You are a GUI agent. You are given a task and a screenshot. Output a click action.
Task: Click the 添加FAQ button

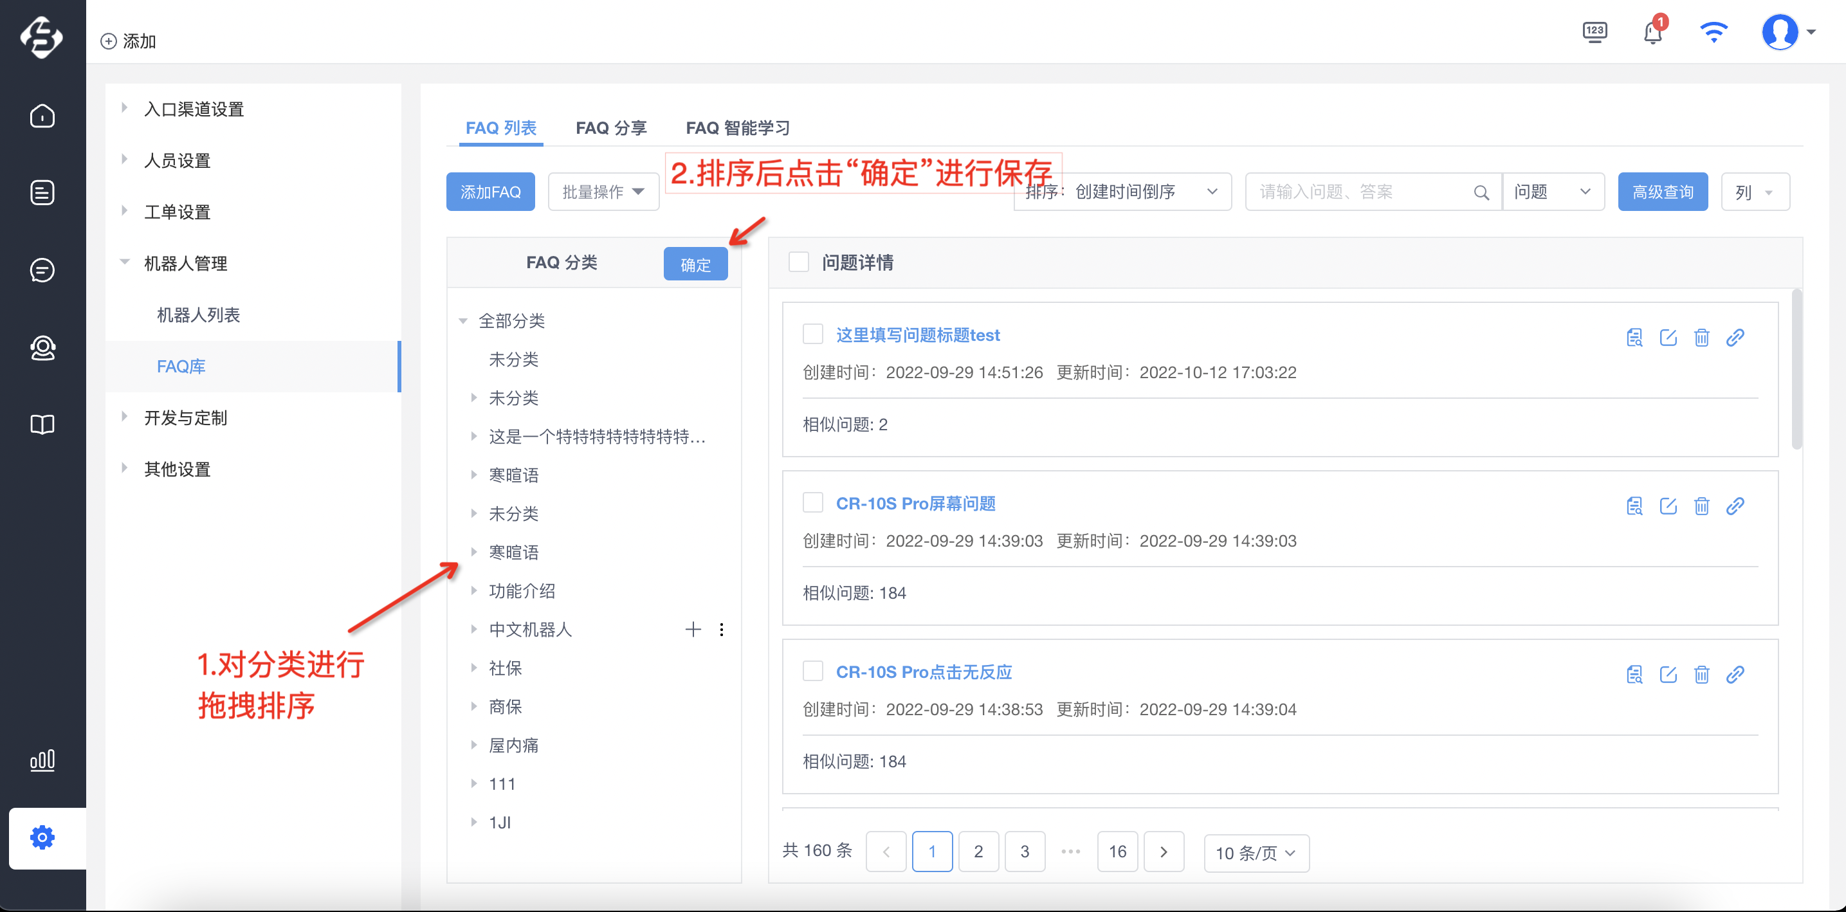(490, 191)
